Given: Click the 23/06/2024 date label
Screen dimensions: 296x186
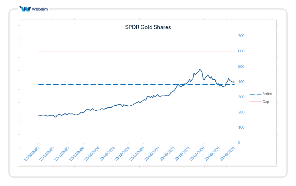Looking at the screenshot, I should pos(92,154).
